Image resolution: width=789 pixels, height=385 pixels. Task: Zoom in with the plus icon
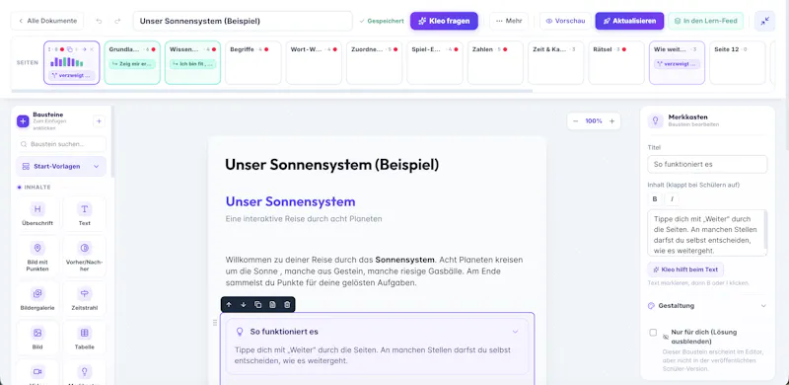pyautogui.click(x=611, y=121)
